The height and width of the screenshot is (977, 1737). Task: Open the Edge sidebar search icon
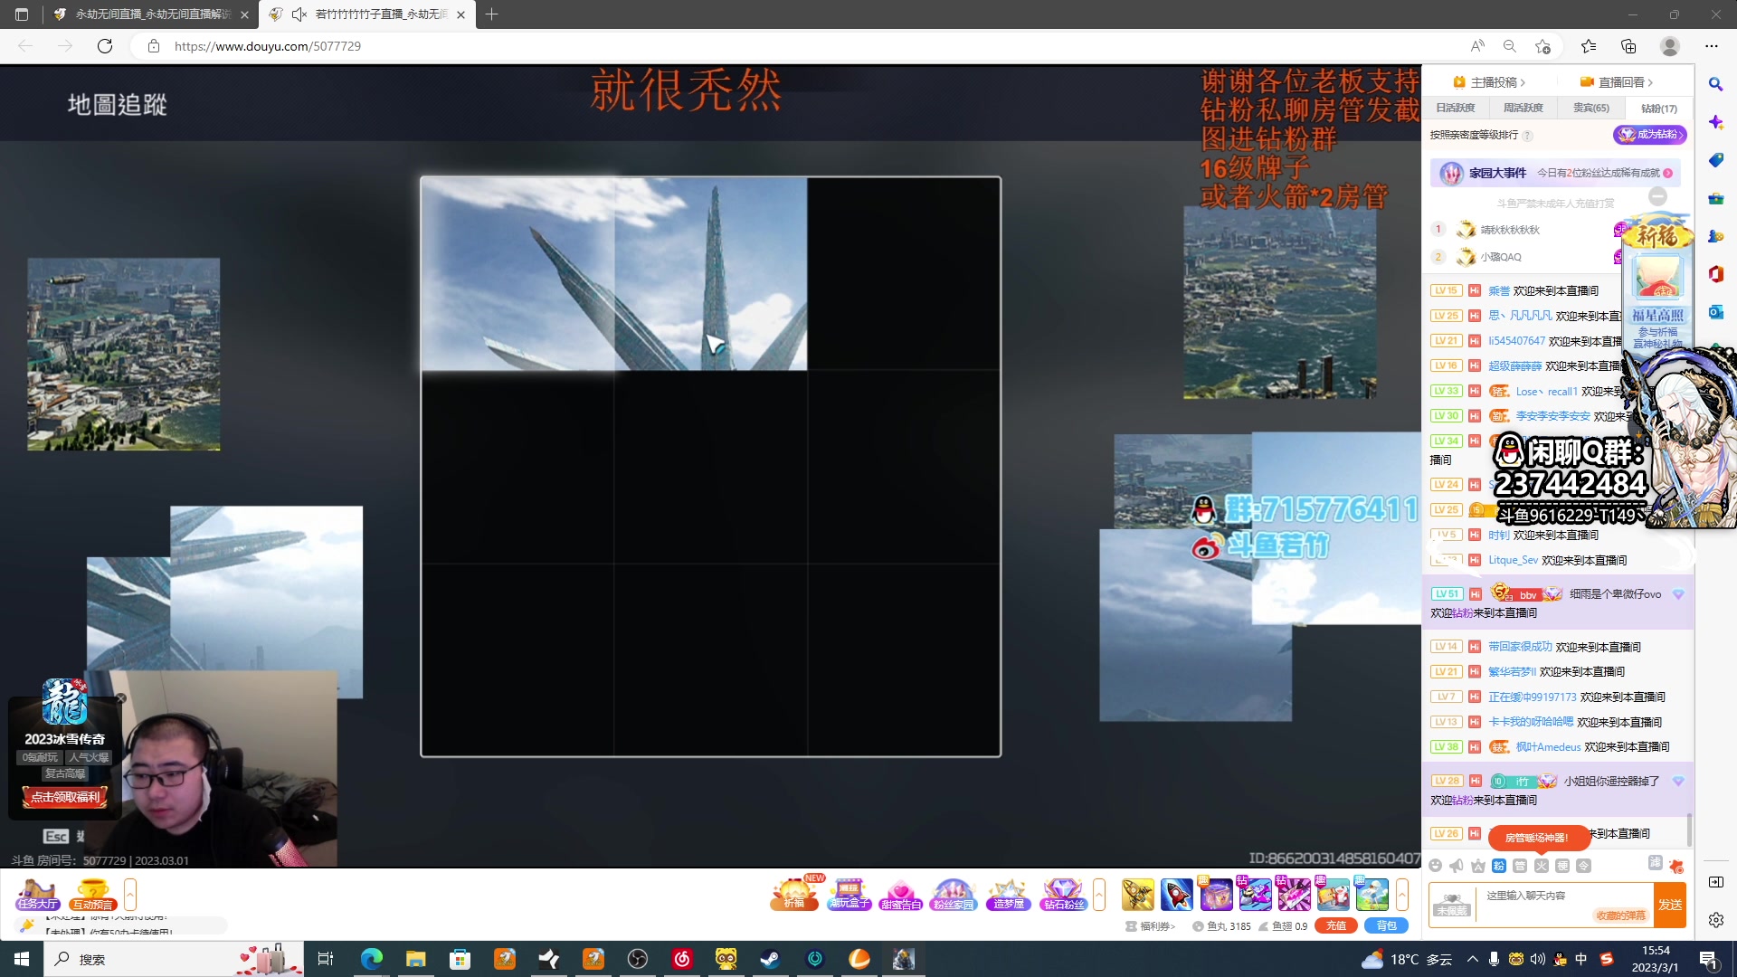pyautogui.click(x=1715, y=84)
